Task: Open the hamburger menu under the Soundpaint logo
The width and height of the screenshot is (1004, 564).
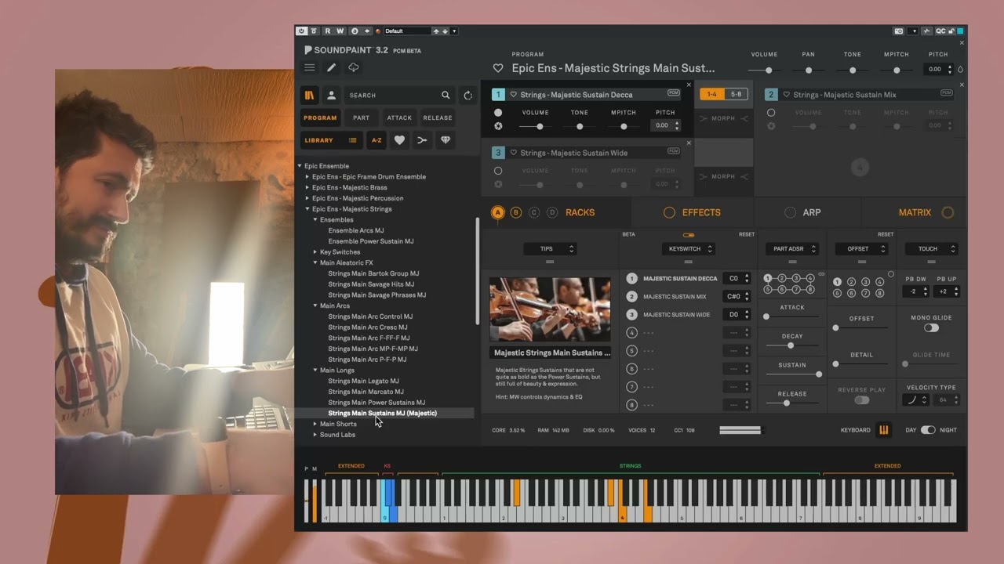Action: click(x=310, y=68)
